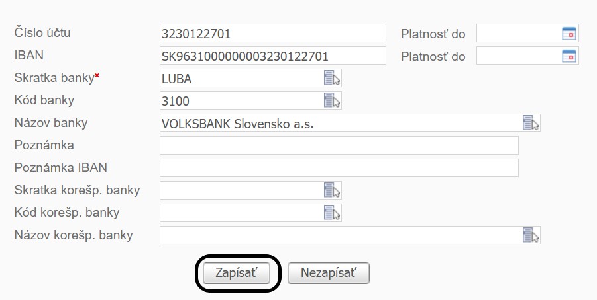The image size is (597, 300).
Task: Open calendar picker for Číslo účtu Platnosť do
Action: coord(569,33)
